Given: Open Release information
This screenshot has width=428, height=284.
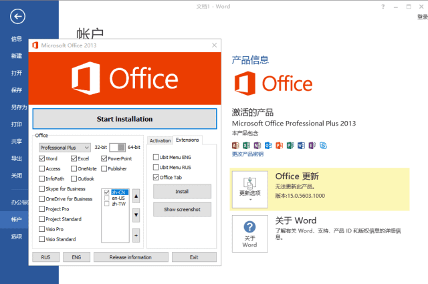Looking at the screenshot, I should point(131,257).
